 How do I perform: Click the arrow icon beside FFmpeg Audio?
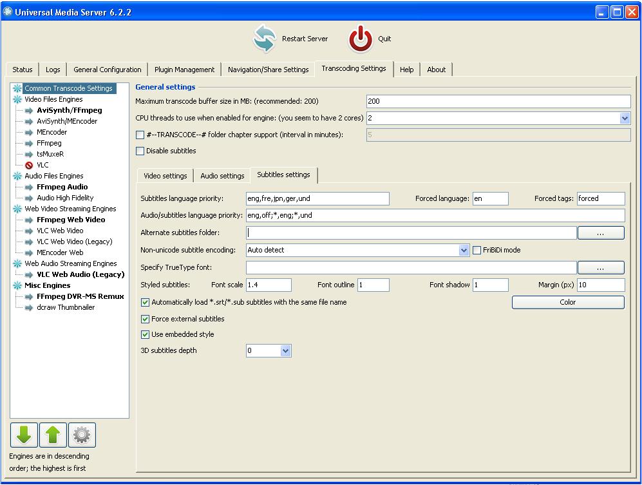29,187
